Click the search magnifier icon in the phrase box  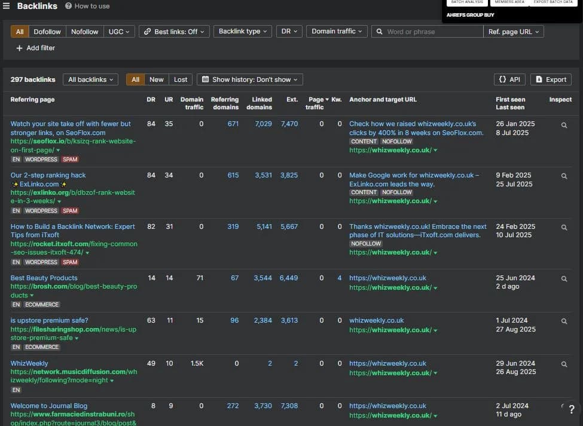click(379, 32)
